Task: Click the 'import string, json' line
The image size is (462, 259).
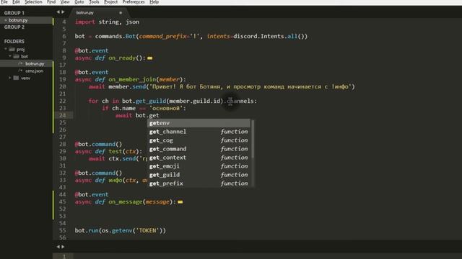Action: [107, 22]
